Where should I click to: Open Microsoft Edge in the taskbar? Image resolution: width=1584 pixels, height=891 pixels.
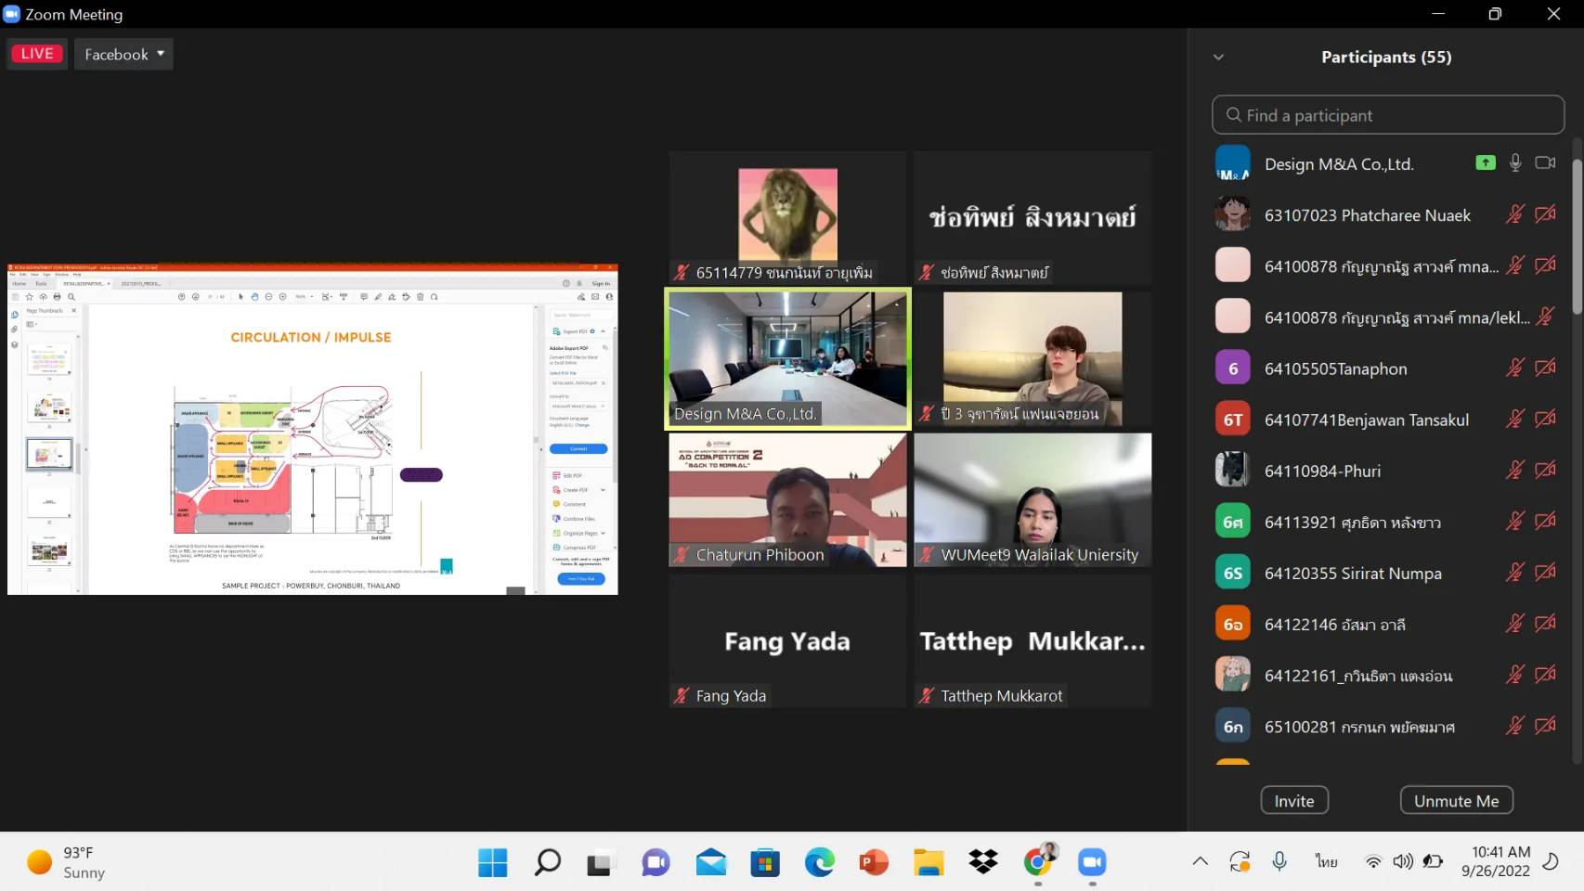pos(819,862)
